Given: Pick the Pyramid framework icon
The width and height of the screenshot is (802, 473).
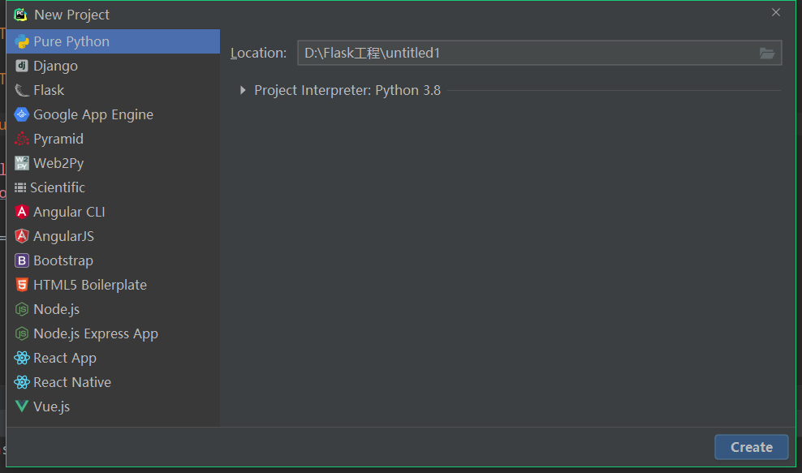Looking at the screenshot, I should pos(21,139).
